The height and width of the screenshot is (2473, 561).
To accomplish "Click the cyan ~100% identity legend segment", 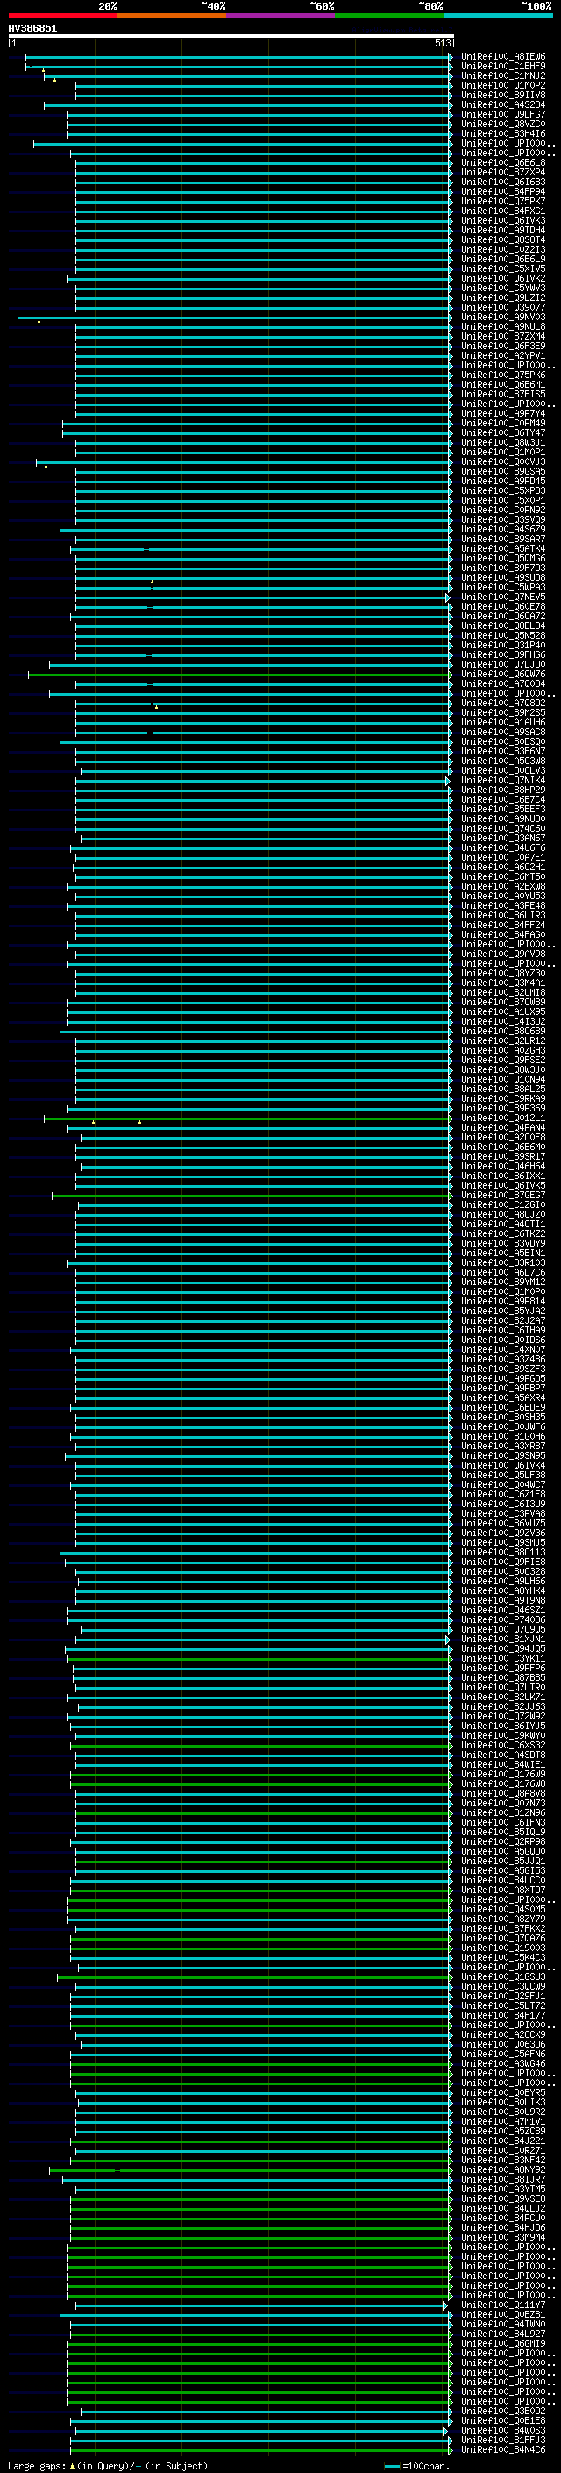I will 499,16.
